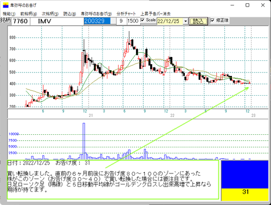Click the 800 price axis label

(x=12, y=38)
